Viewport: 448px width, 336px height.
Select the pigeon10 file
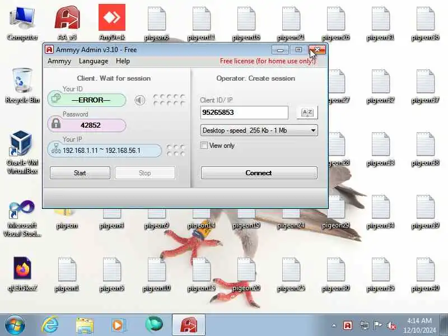157,275
